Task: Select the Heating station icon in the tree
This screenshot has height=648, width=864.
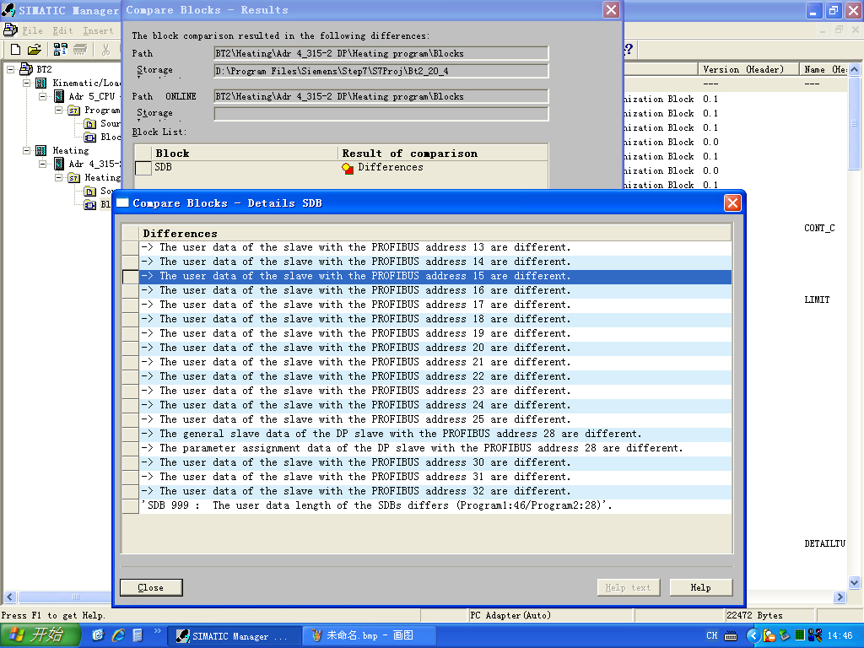Action: coord(41,150)
